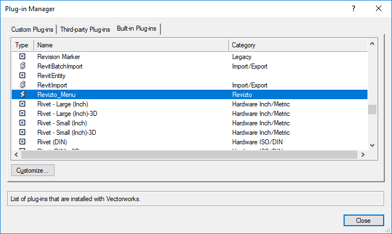This screenshot has width=392, height=234.
Task: Click the Rivet (DIN) type icon
Action: (x=22, y=142)
